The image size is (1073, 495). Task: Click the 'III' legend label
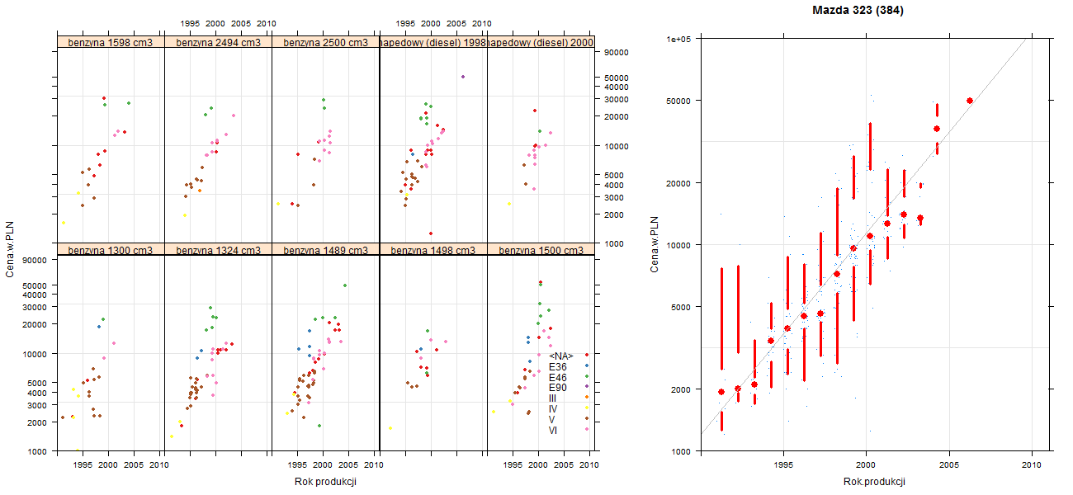point(552,398)
